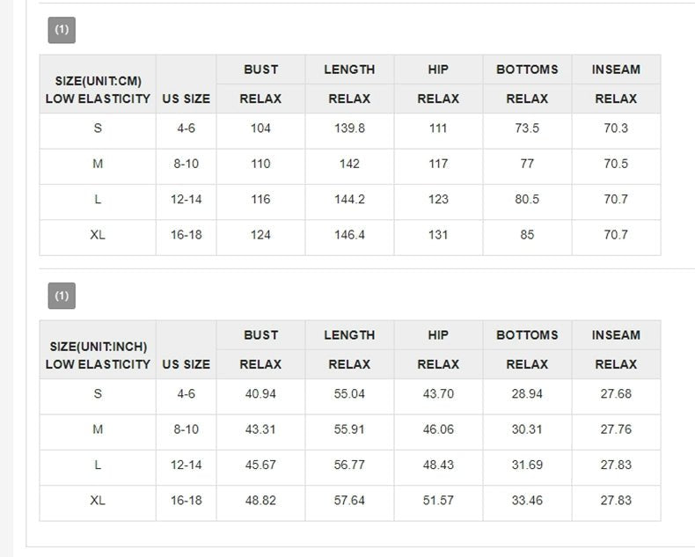This screenshot has height=557, width=695.
Task: Select the 51.57 hip cell
Action: click(x=438, y=501)
